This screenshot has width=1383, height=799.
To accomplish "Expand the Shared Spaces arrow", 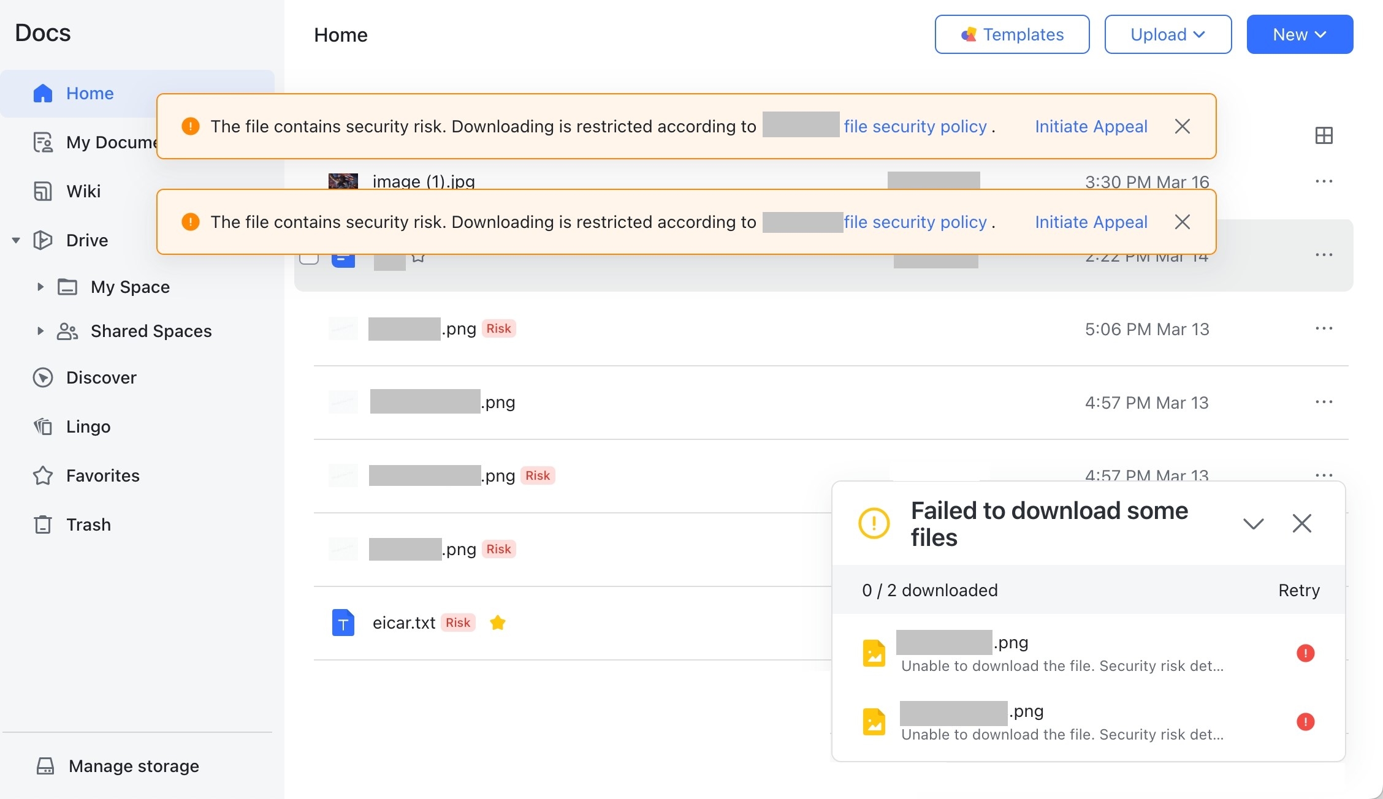I will click(40, 331).
